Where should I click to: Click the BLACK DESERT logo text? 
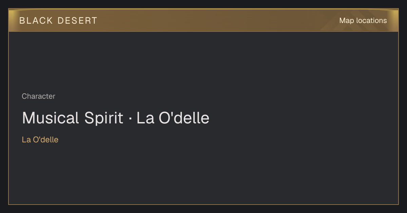click(x=58, y=21)
